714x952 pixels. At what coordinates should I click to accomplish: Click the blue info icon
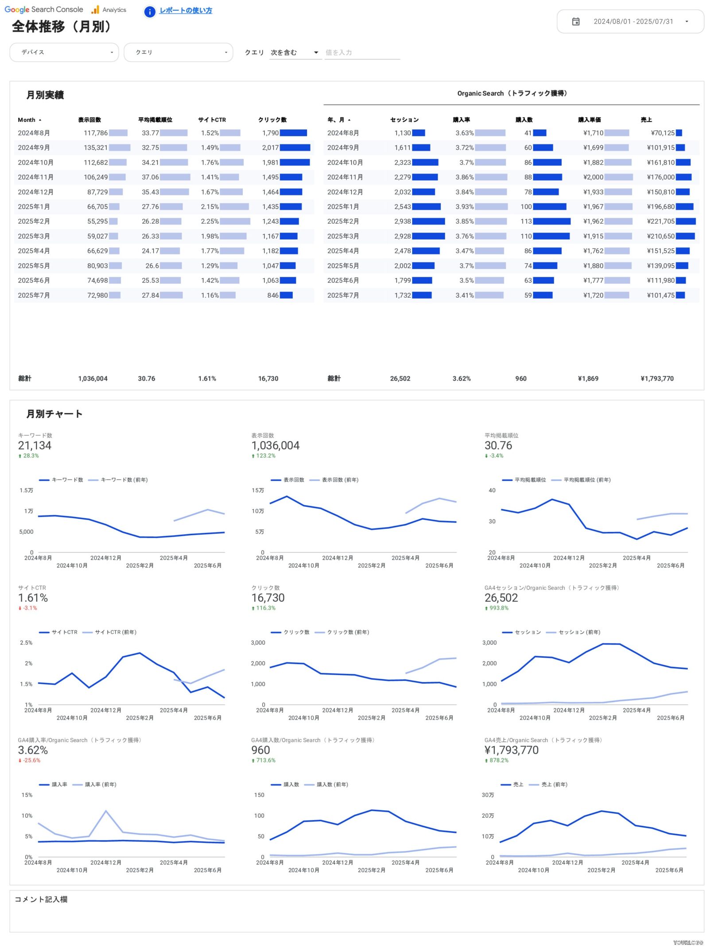tap(150, 12)
